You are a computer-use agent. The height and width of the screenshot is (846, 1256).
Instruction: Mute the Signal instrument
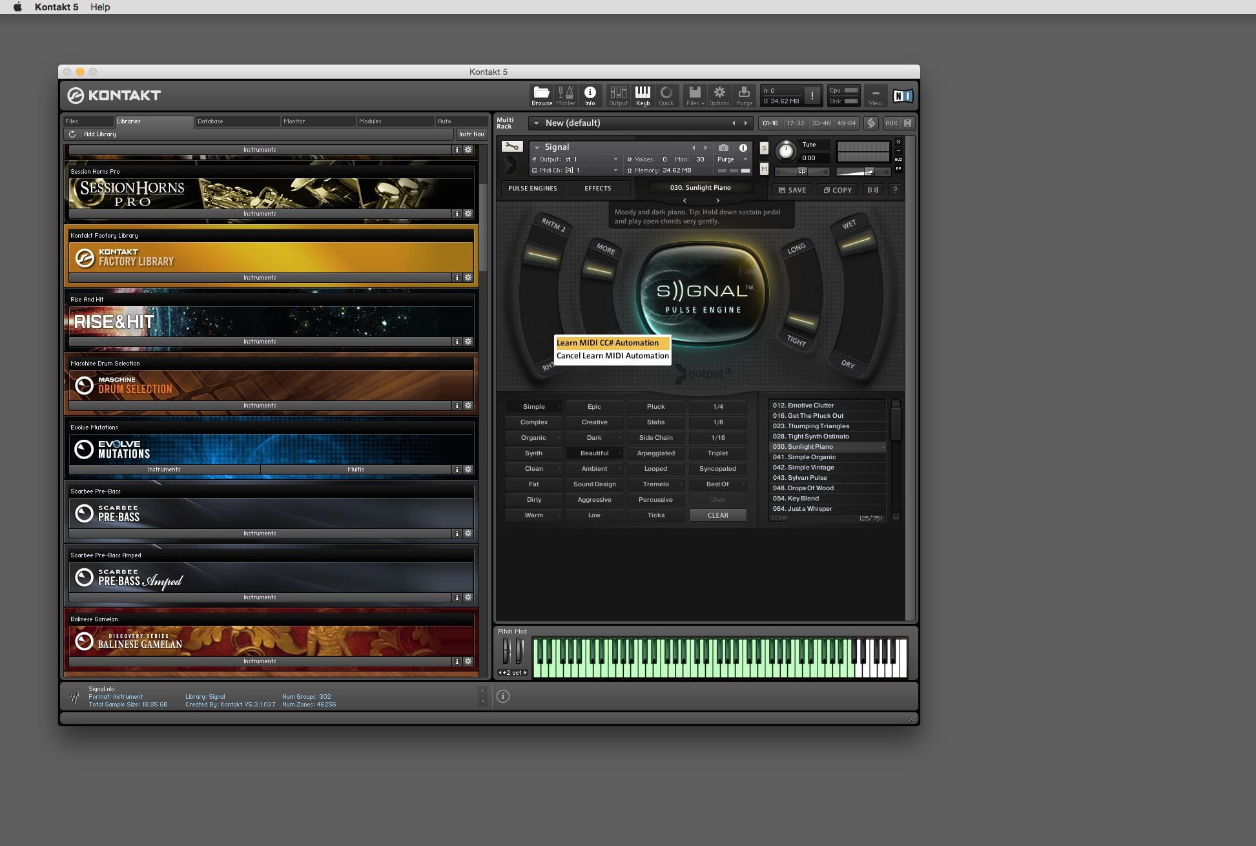(764, 169)
